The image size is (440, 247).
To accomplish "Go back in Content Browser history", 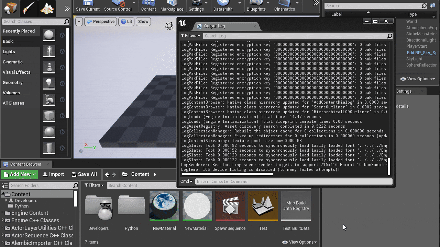I will [107, 175].
